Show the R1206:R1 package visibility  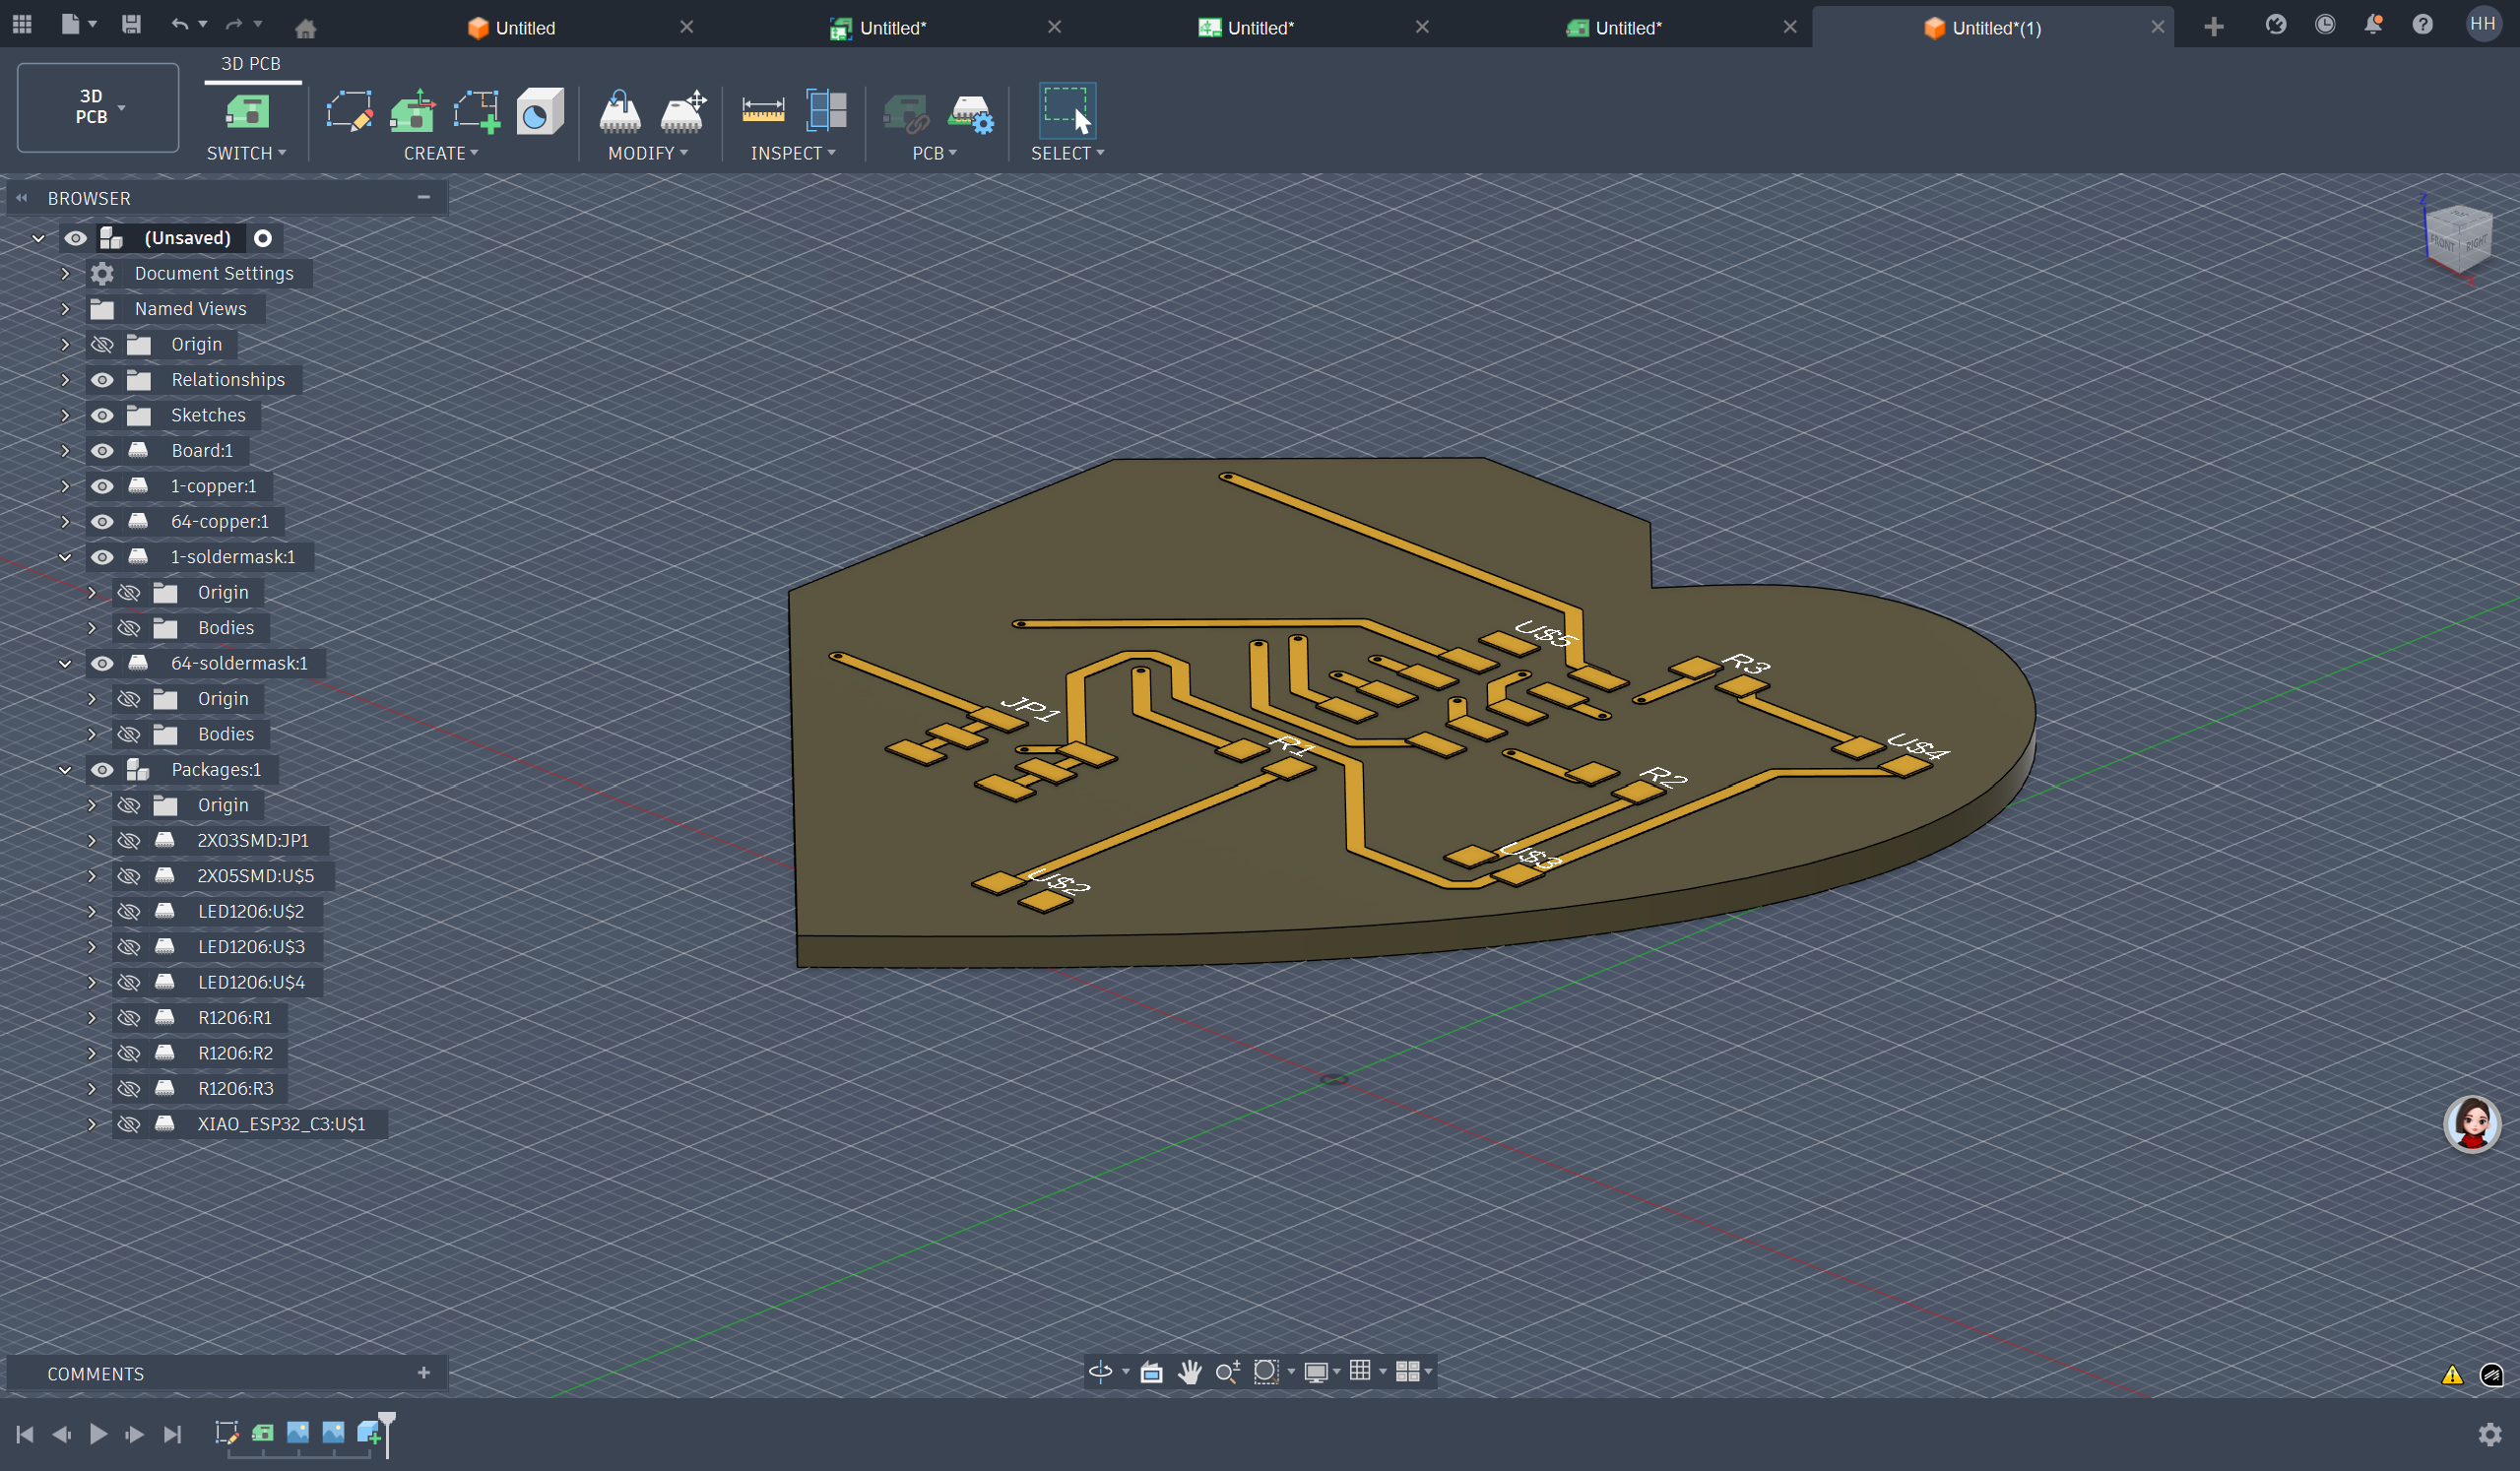coord(129,1018)
